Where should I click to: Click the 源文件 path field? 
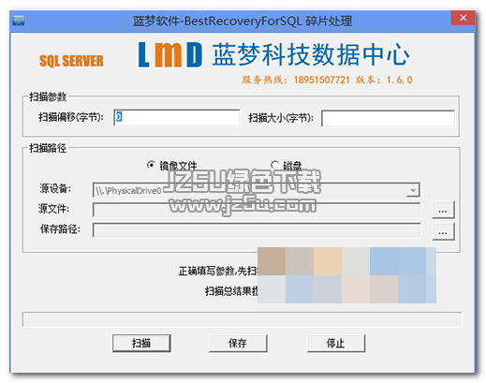pyautogui.click(x=257, y=210)
